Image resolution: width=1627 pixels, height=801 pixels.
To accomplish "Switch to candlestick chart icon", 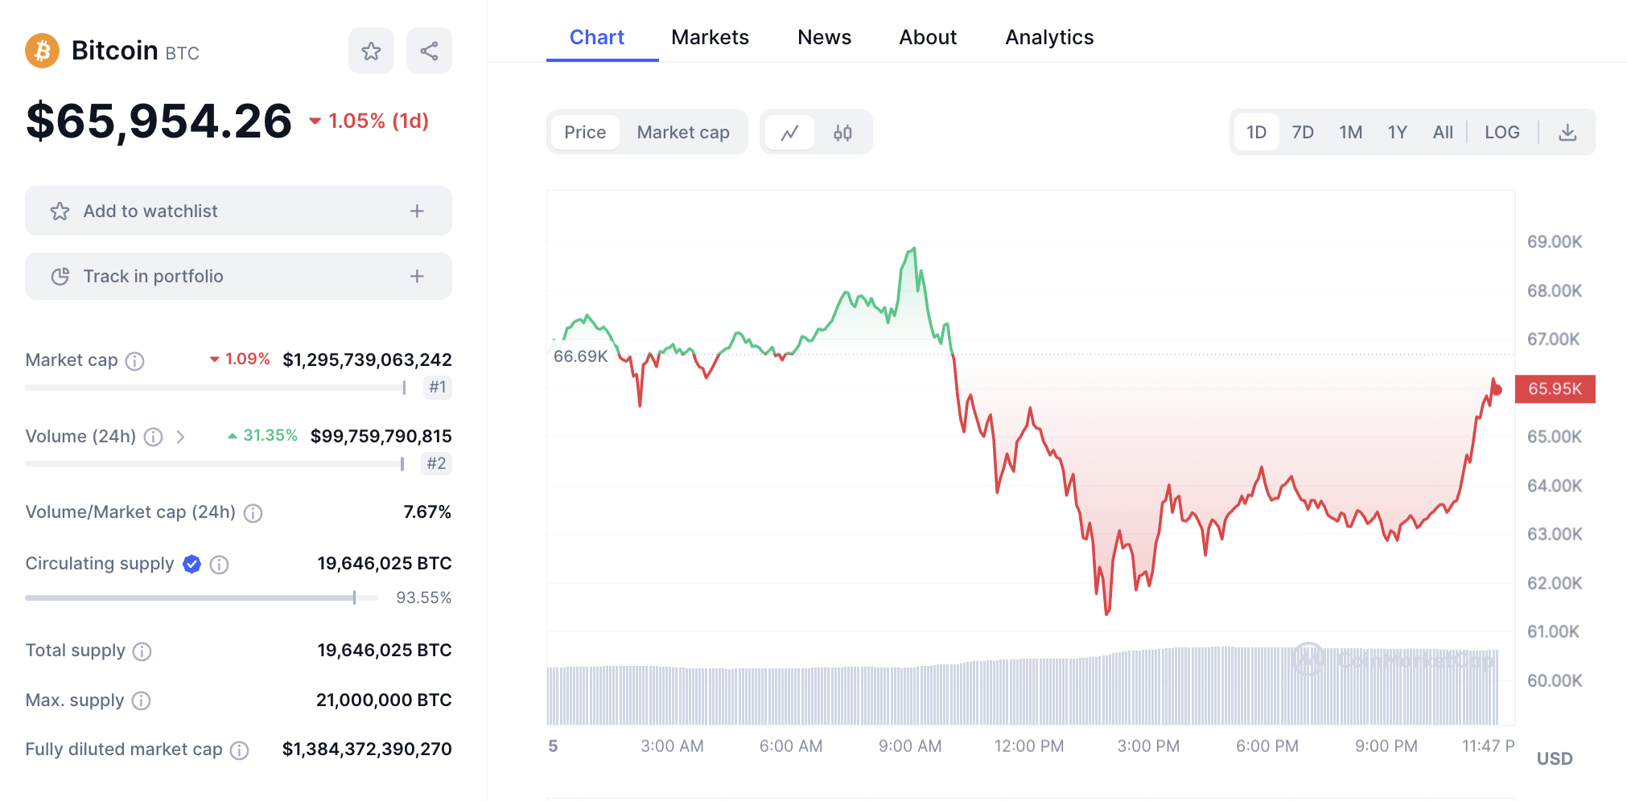I will tap(842, 133).
